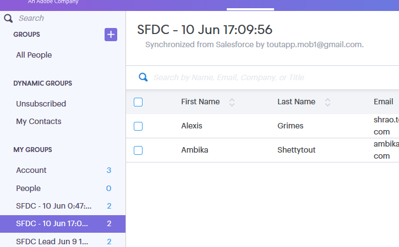Open SFDC Lead Jun 9 group

(x=63, y=241)
